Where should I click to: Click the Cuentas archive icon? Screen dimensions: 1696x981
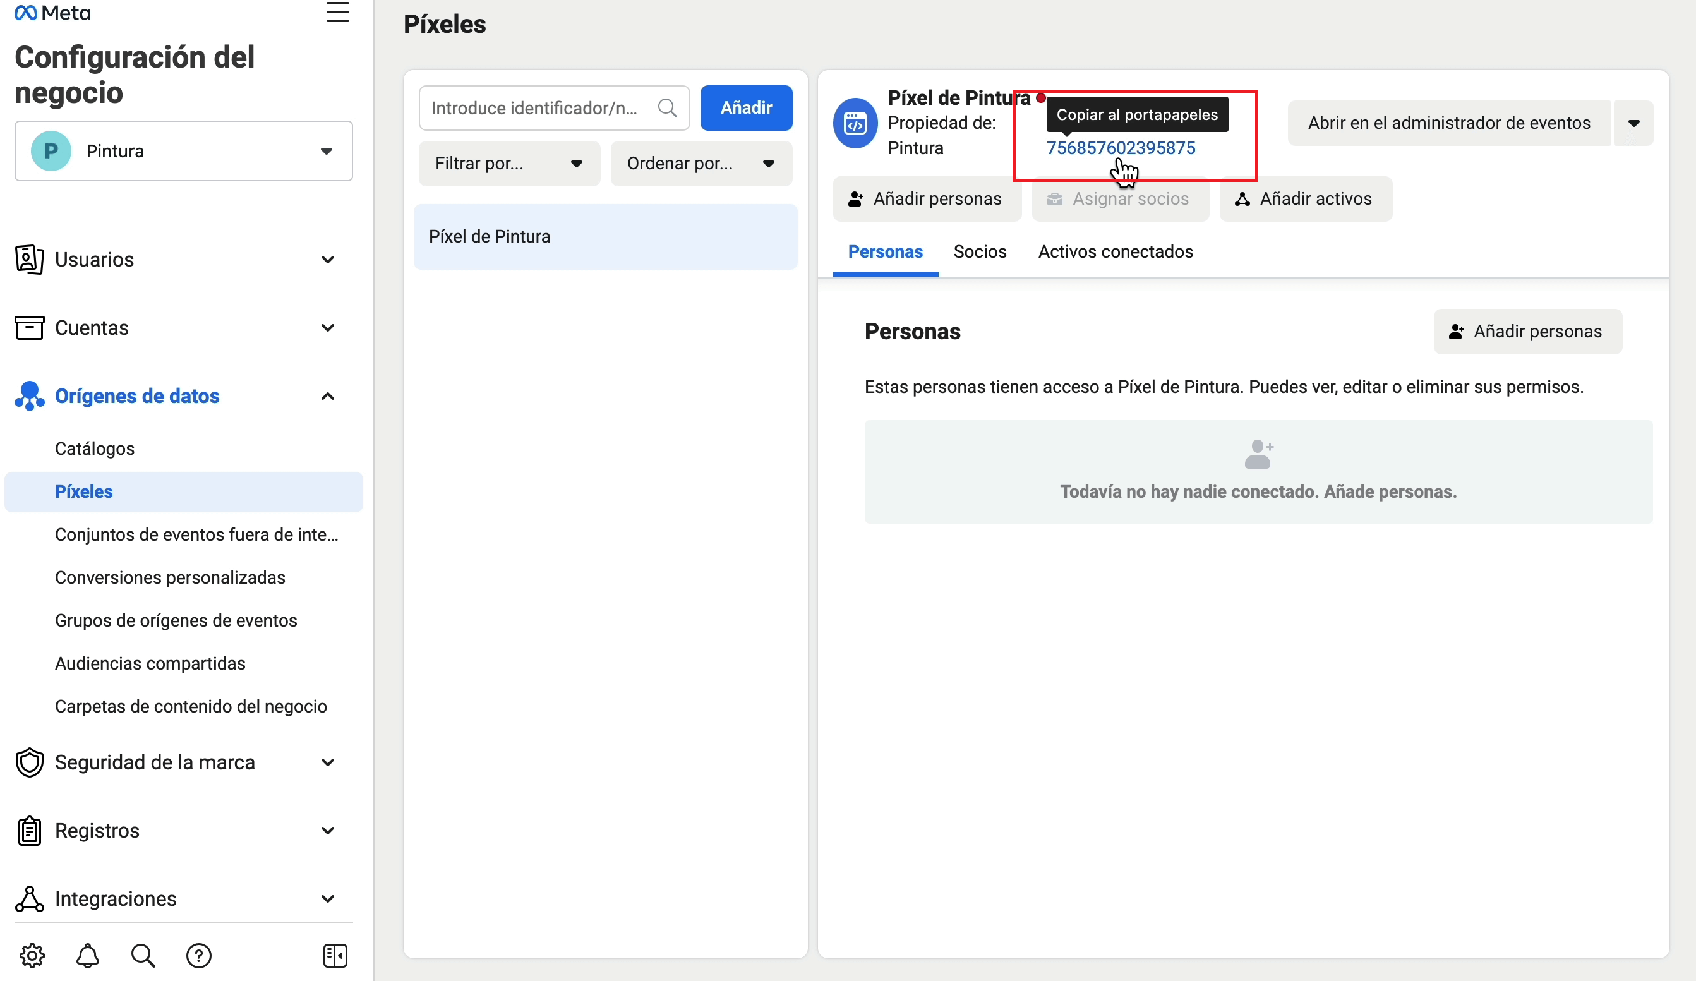pos(29,328)
